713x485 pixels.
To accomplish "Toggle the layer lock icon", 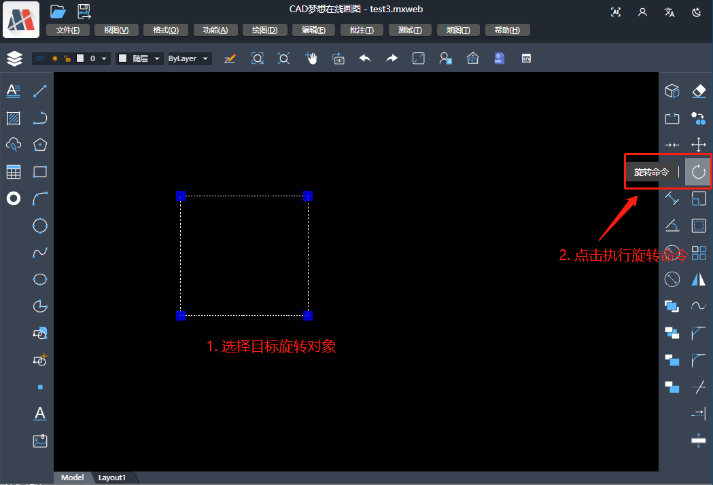I will [67, 59].
